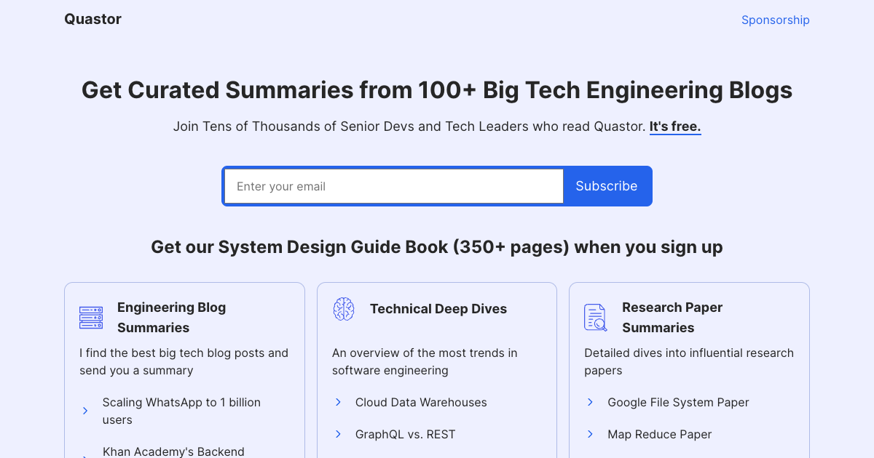Select the Research Paper Summaries card title
Screen dimensions: 874x458
672,318
